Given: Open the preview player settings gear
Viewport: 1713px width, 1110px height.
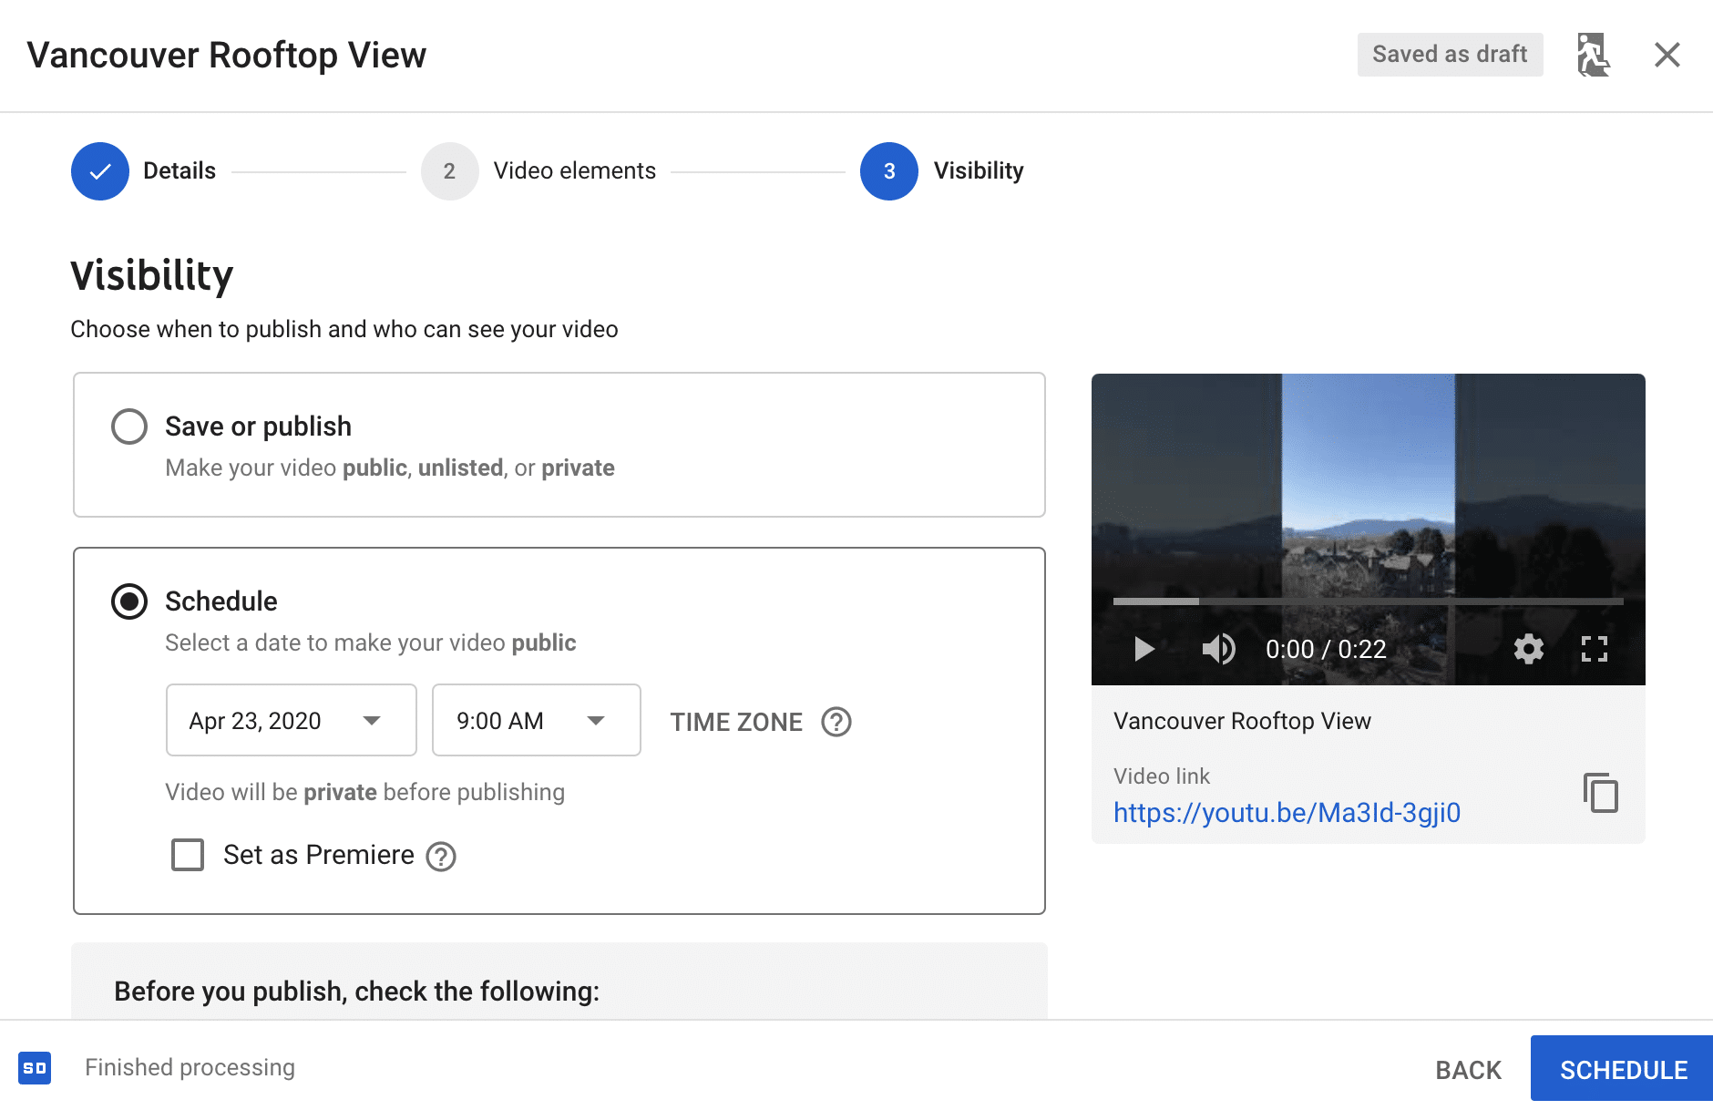Looking at the screenshot, I should coord(1529,649).
